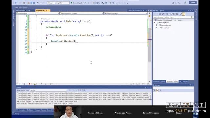The height and width of the screenshot is (118, 210).
Task: Click the red error count icon below the editor
Action: pos(29,84)
